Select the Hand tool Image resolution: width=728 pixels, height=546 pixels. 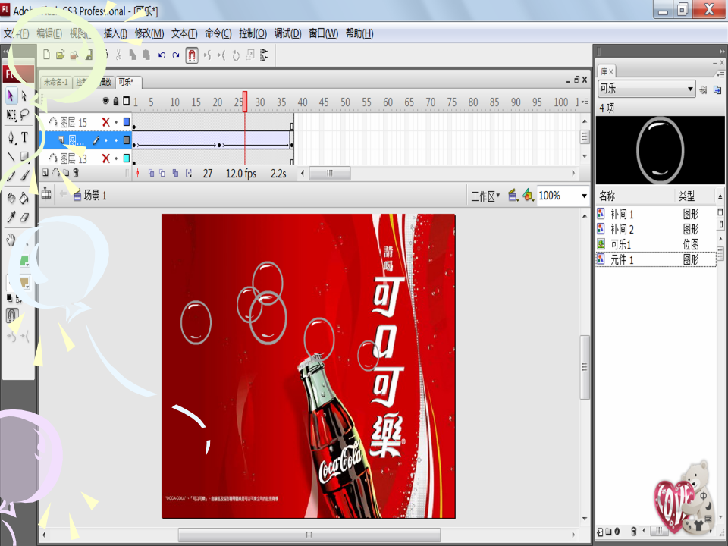click(11, 240)
